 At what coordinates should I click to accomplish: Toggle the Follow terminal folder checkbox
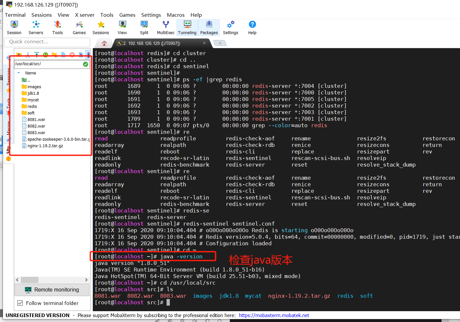(x=20, y=303)
